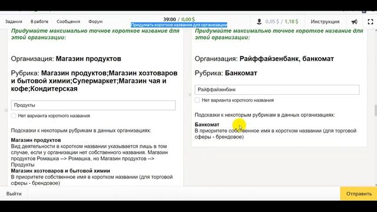
Task: Go to the Форум link
Action: [95, 22]
